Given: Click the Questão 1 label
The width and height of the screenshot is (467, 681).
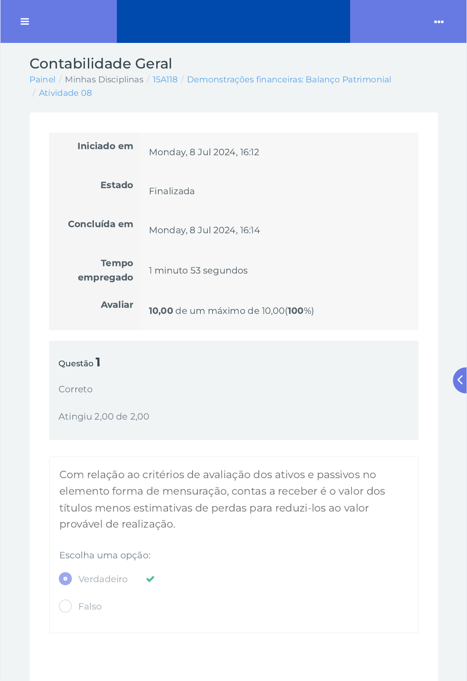Looking at the screenshot, I should tap(80, 362).
